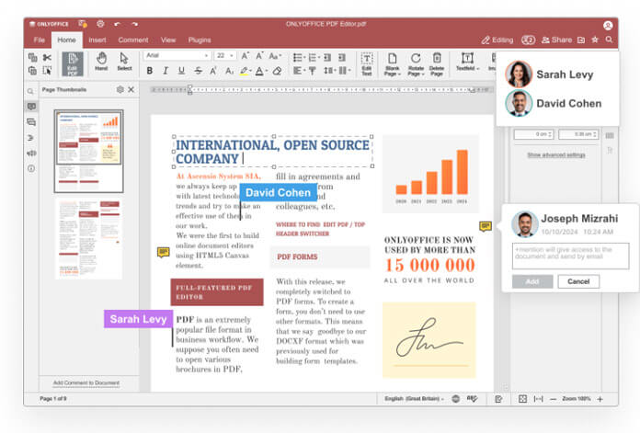640x433 pixels.
Task: Click the Rotate Page button
Action: tap(416, 64)
